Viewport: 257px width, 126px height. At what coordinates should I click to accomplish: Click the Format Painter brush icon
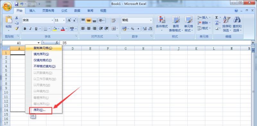click(x=17, y=28)
